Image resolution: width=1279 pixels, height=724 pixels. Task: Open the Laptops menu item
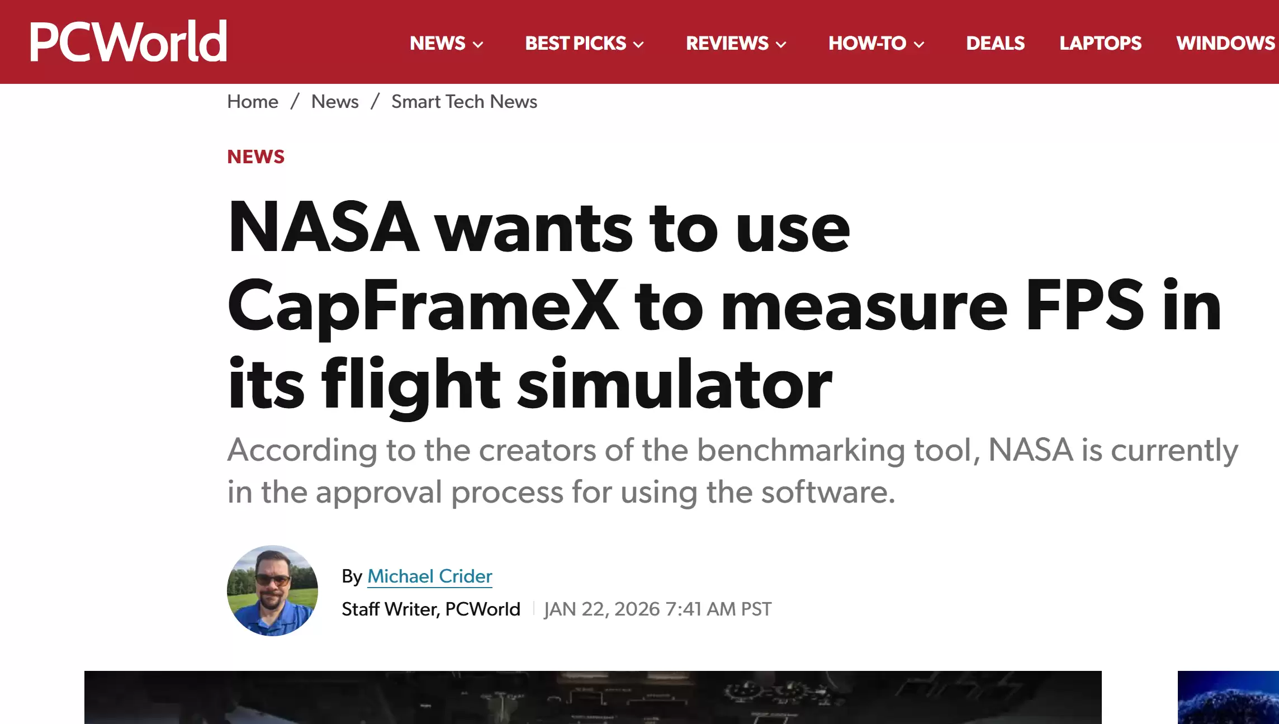pyautogui.click(x=1100, y=43)
